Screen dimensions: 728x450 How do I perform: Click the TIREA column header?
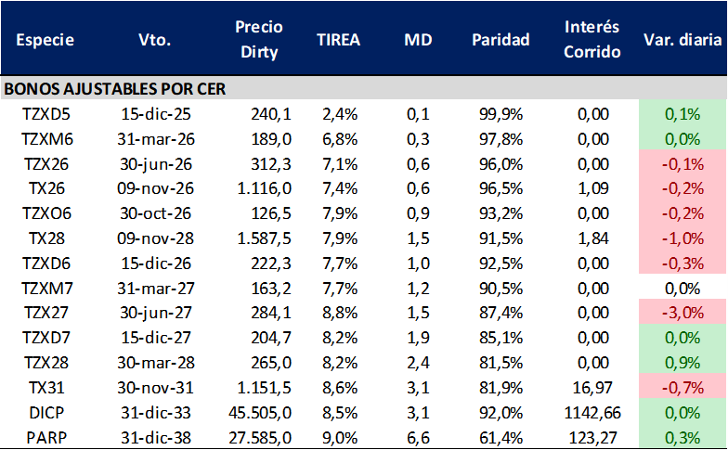point(338,40)
